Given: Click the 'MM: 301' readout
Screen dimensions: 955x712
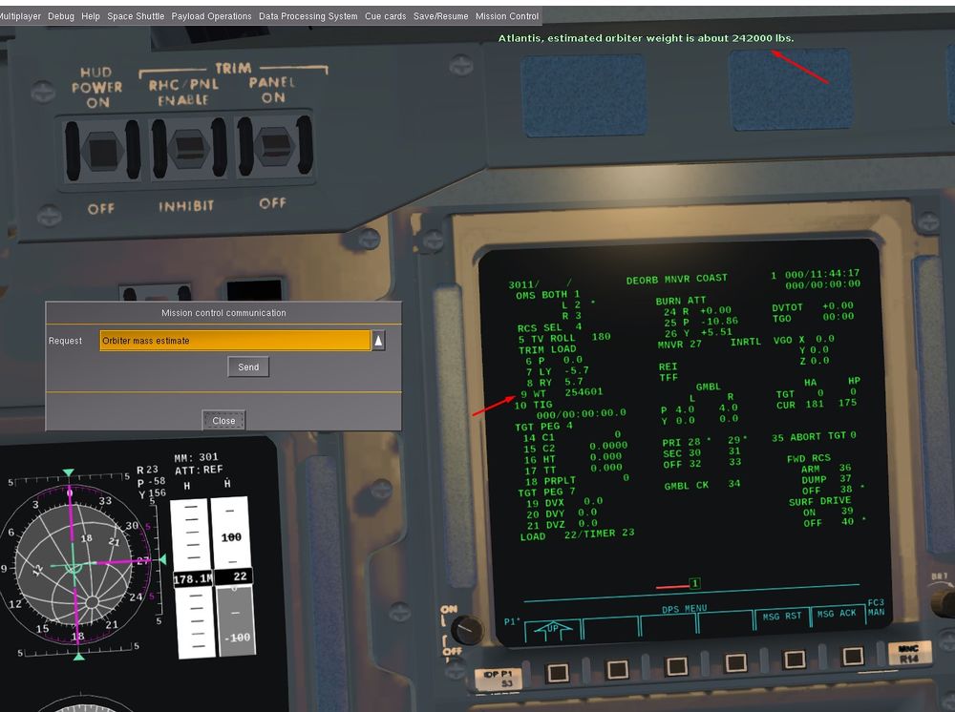Looking at the screenshot, I should click(196, 457).
